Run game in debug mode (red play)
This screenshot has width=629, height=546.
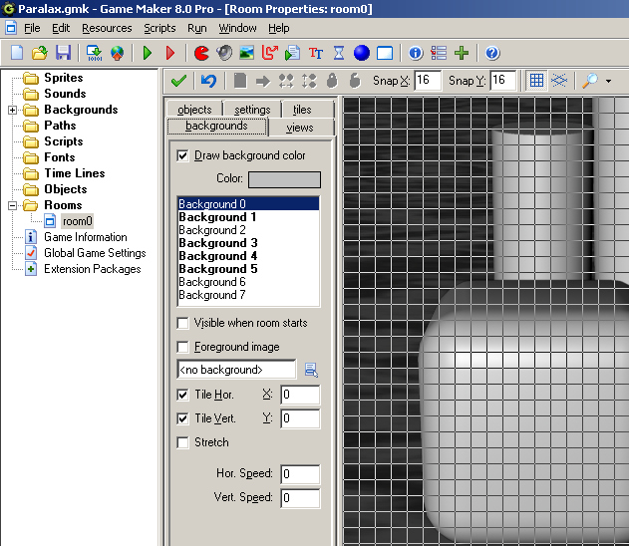tap(169, 53)
